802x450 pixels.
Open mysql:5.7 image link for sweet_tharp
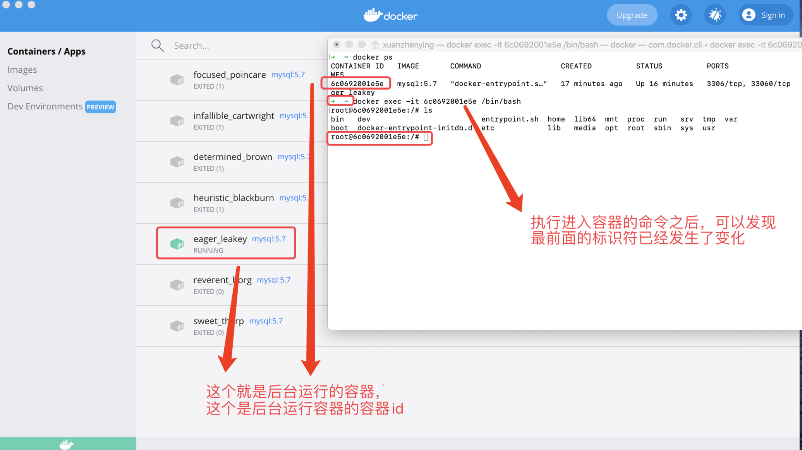(x=266, y=321)
